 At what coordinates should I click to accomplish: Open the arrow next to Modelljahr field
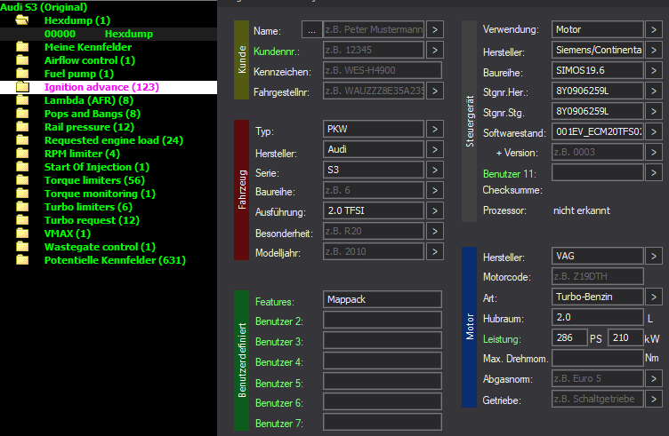[434, 251]
